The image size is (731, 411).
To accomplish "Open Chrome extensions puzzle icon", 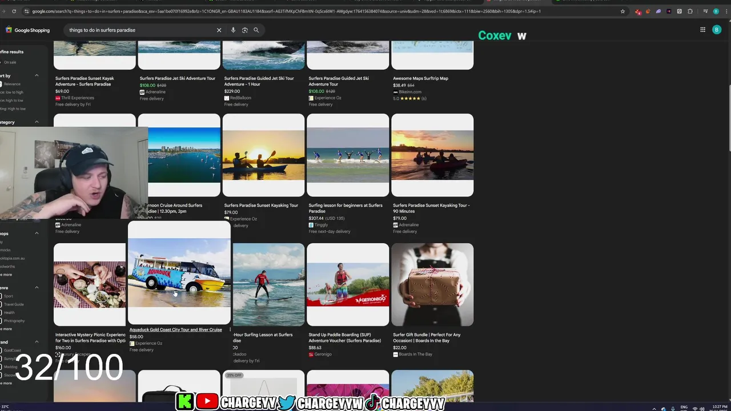I will click(690, 11).
